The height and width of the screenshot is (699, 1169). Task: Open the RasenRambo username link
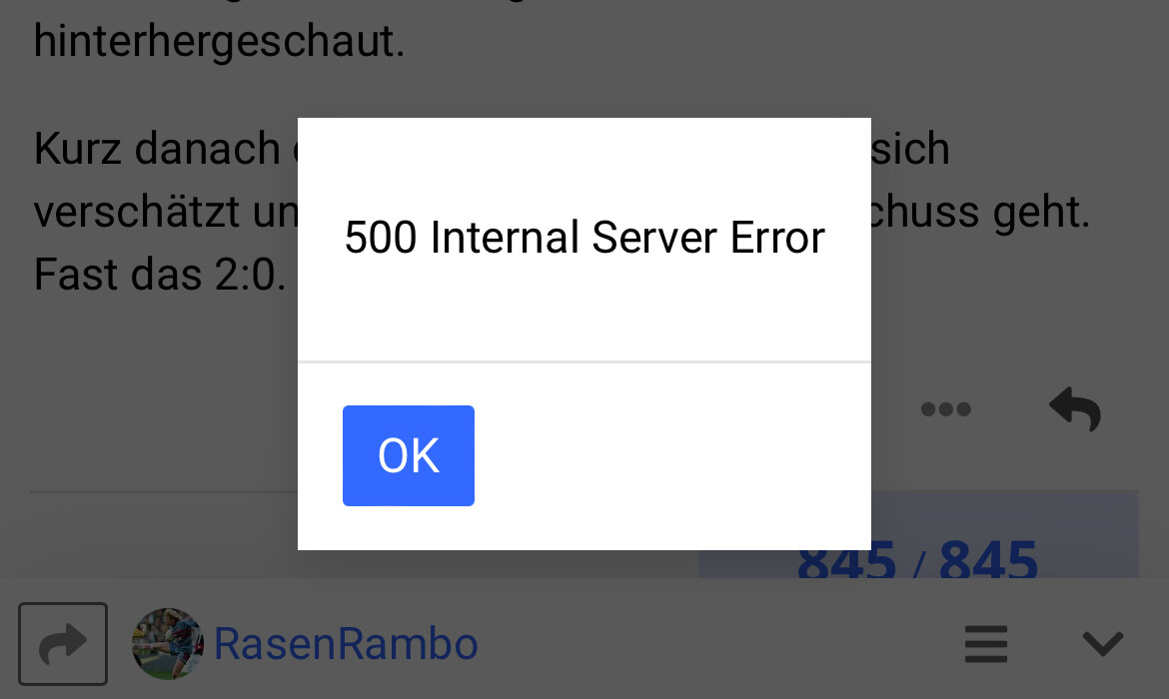pos(346,644)
